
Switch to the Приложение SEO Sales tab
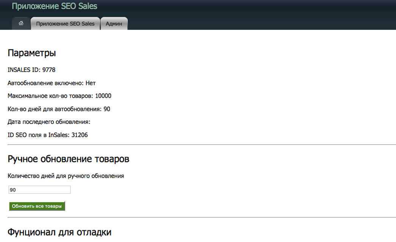[x=65, y=23]
